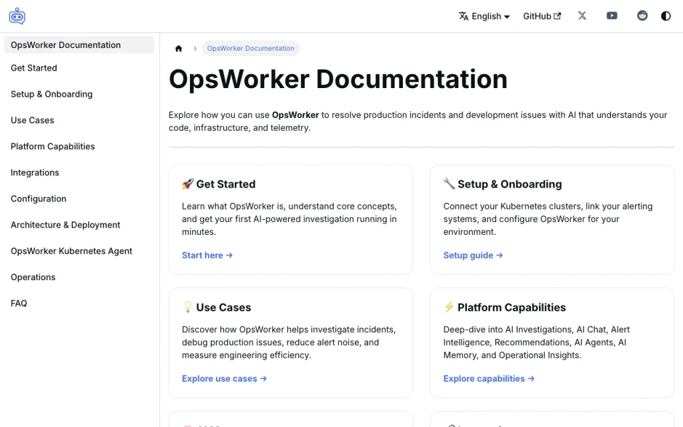The image size is (683, 427).
Task: Click the Setup guide link
Action: click(x=473, y=256)
